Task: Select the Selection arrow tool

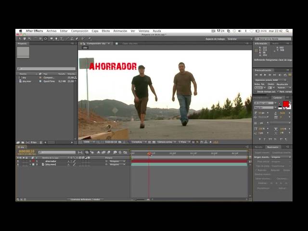Action: tap(20, 38)
